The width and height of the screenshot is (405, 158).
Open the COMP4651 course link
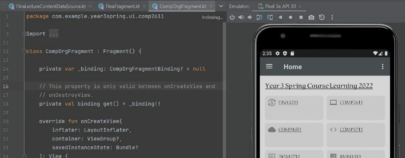[x=290, y=129]
